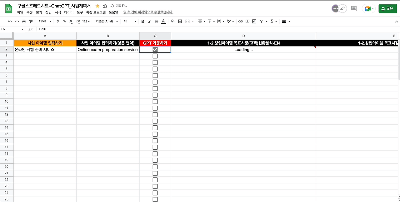400x202 pixels.
Task: Open the text color picker
Action: coord(163,21)
